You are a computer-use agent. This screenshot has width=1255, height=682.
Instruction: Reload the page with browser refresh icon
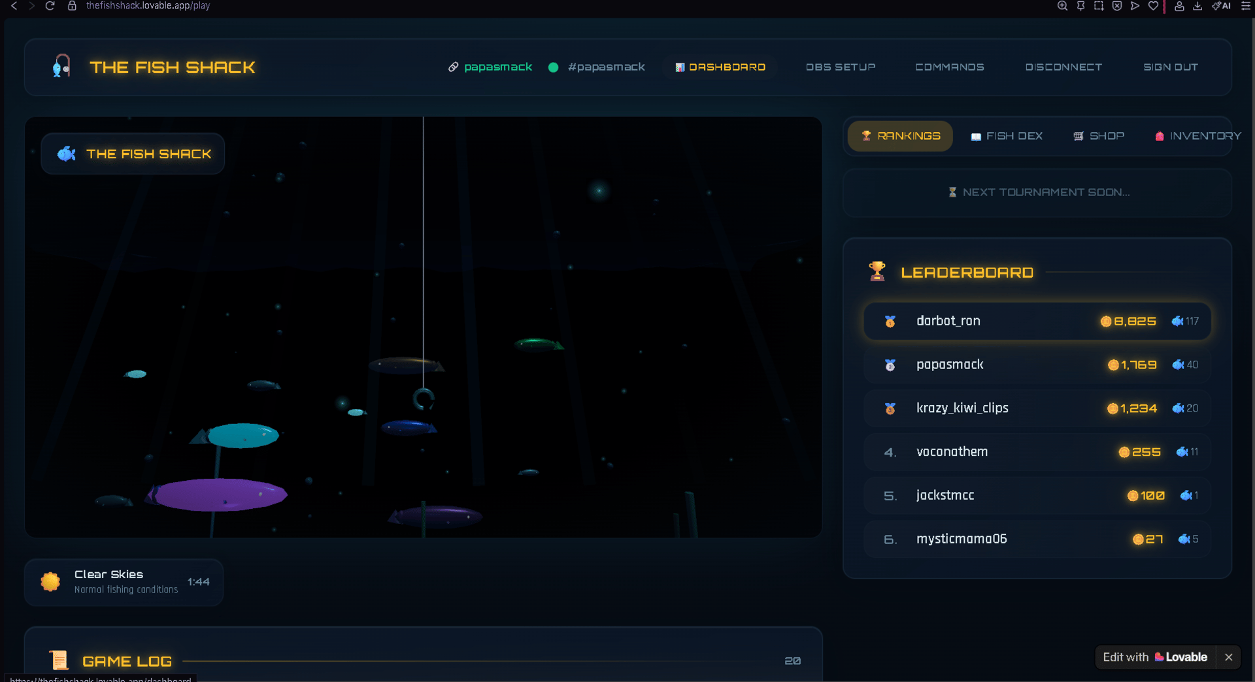50,6
